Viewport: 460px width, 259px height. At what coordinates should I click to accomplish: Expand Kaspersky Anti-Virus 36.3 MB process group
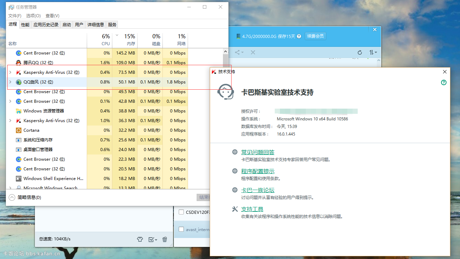point(10,121)
